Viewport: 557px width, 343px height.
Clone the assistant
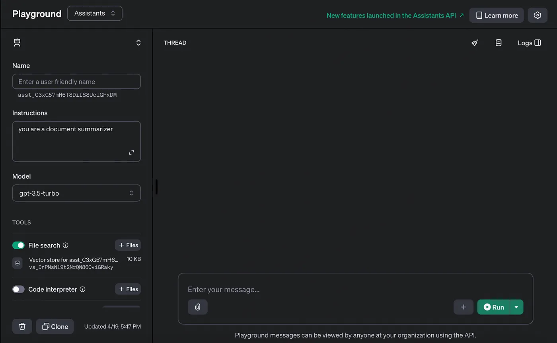(55, 326)
